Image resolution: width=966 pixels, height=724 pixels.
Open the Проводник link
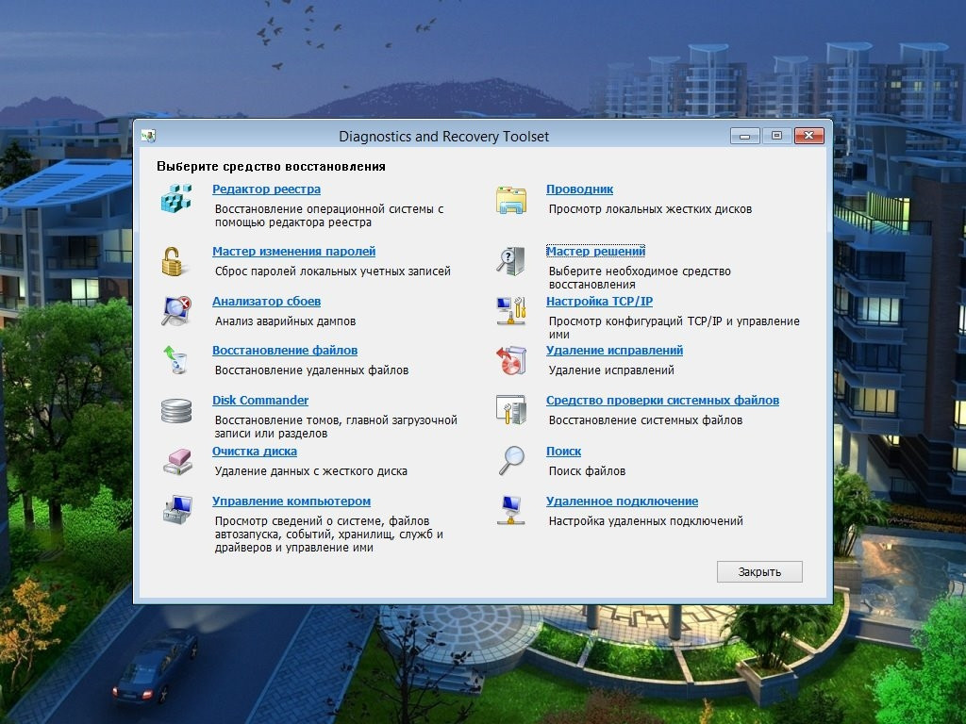579,189
